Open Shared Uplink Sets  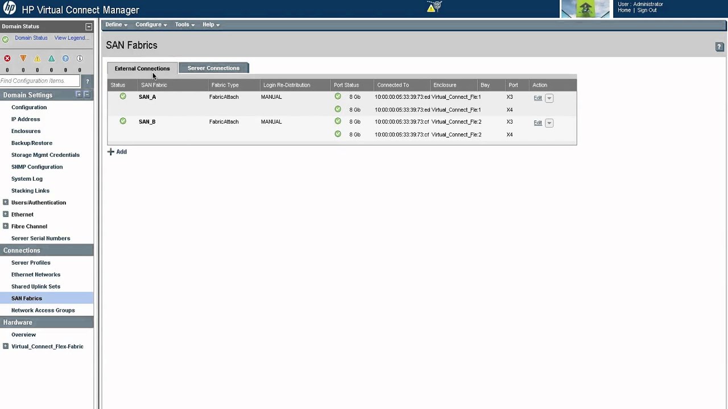[36, 286]
